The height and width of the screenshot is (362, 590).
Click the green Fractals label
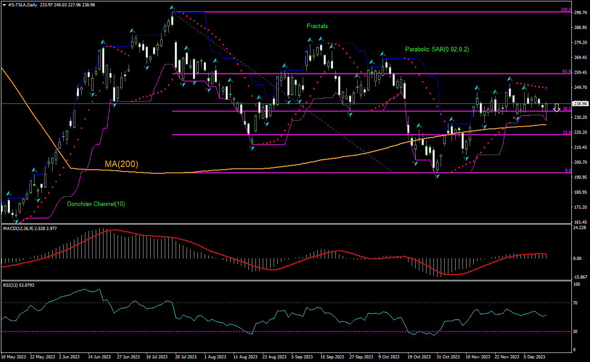(317, 26)
